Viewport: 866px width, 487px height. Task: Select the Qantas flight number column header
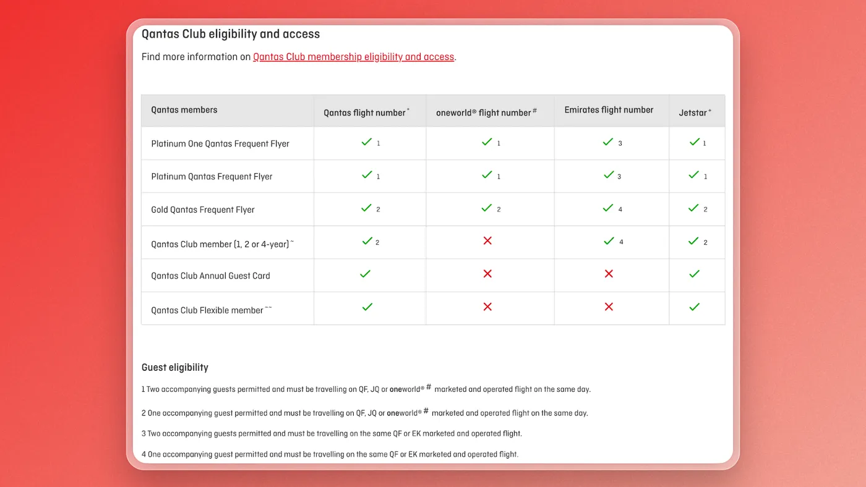pyautogui.click(x=367, y=112)
